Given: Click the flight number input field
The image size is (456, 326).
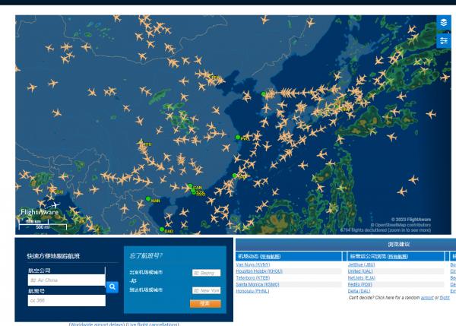Looking at the screenshot, I should point(65,300).
